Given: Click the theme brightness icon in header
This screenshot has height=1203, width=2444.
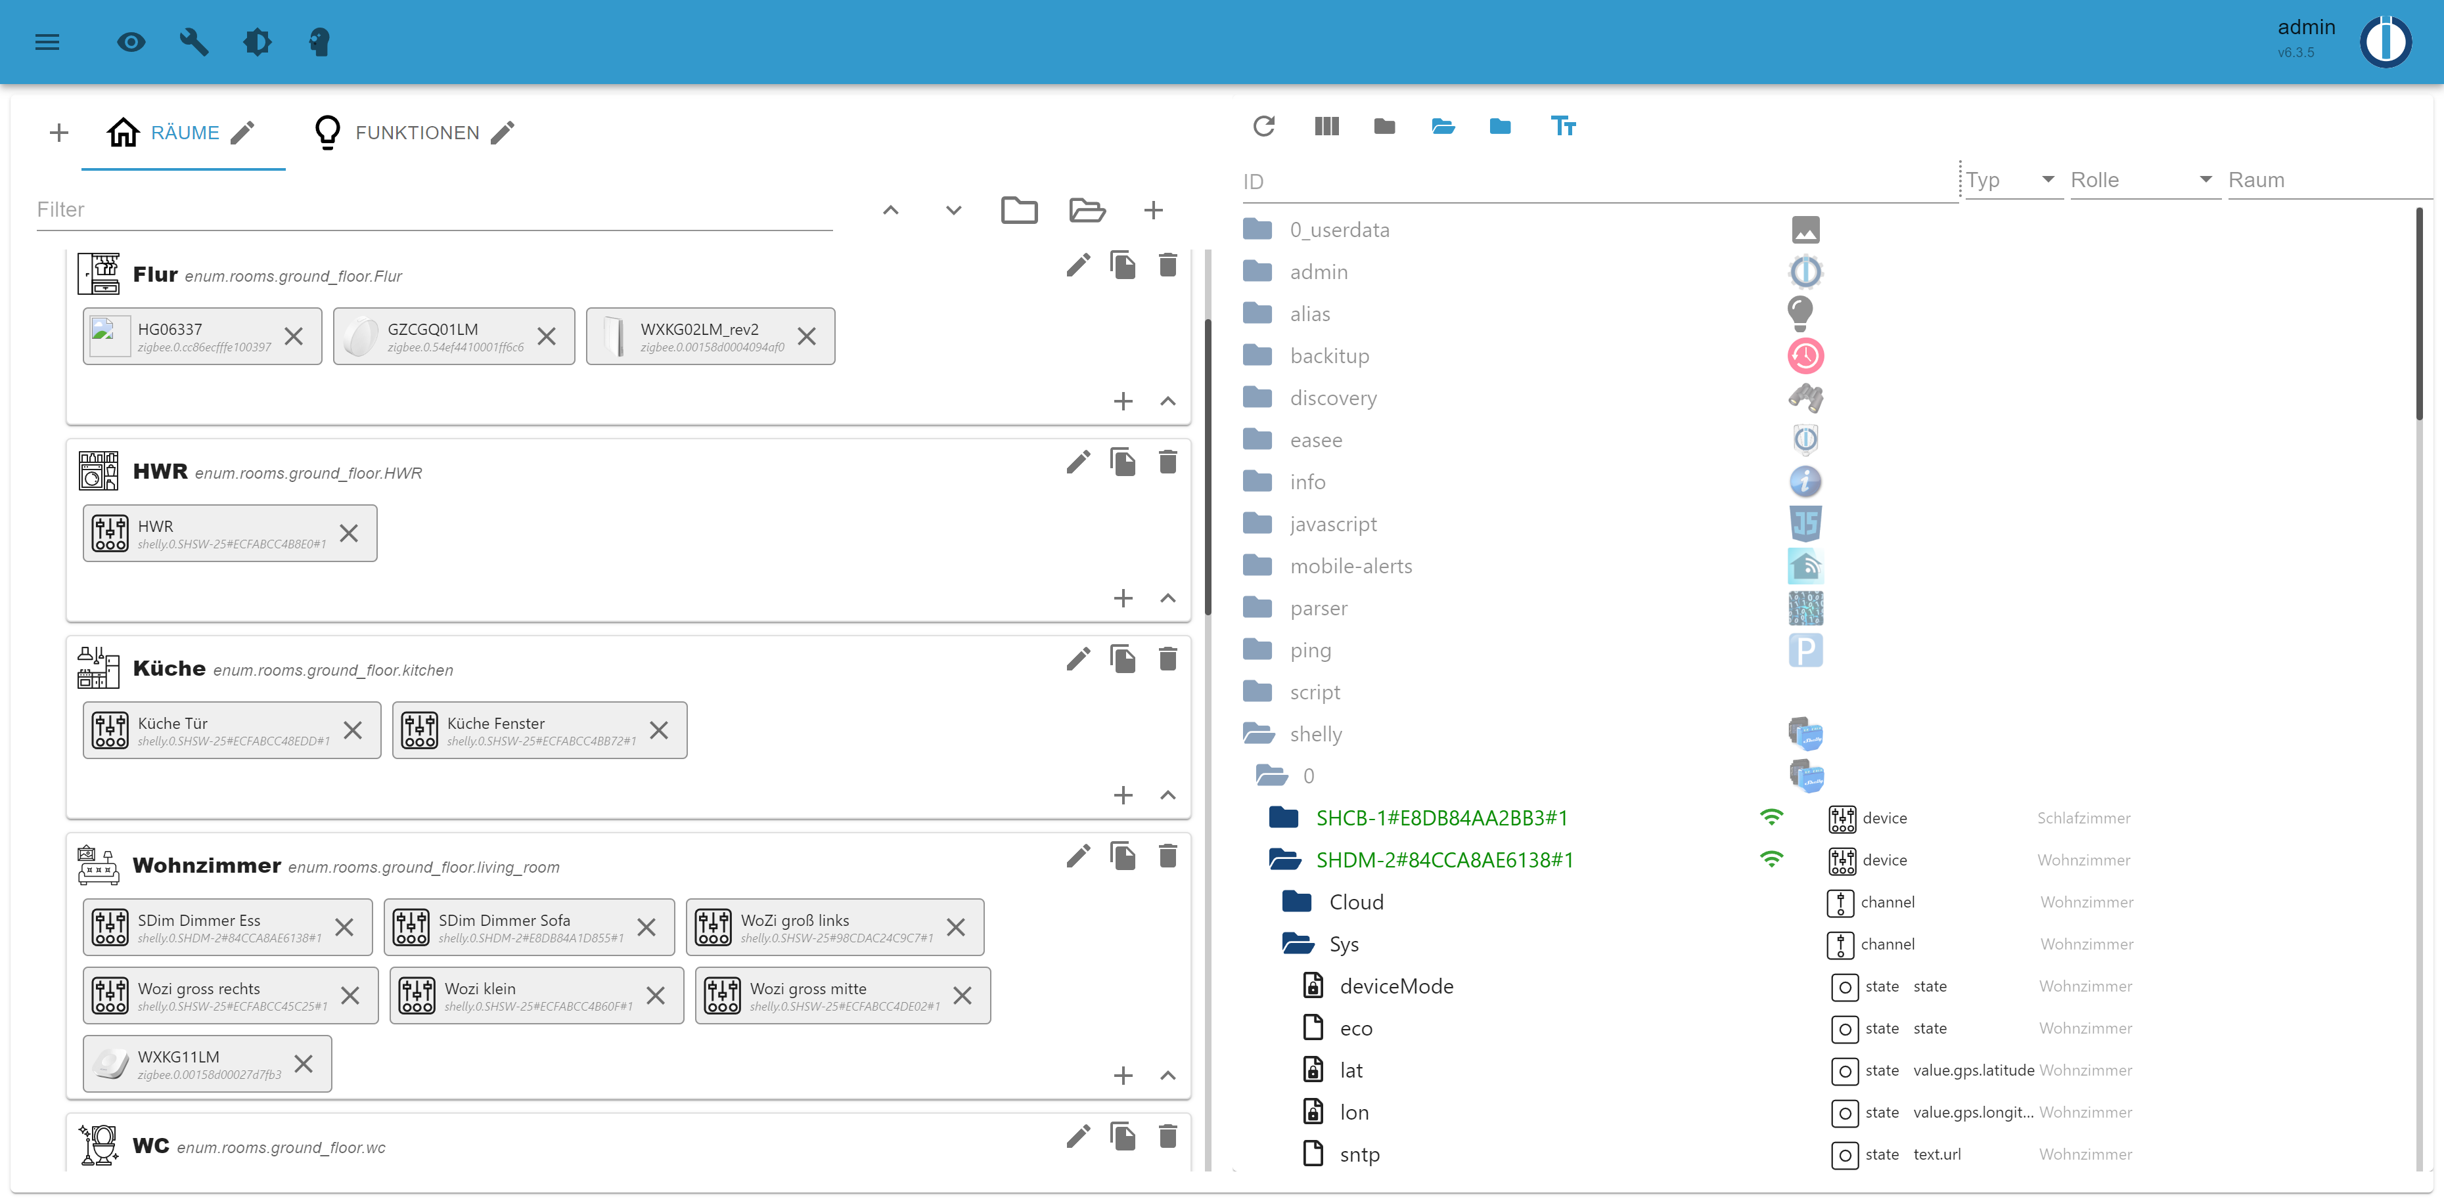Looking at the screenshot, I should pyautogui.click(x=256, y=42).
